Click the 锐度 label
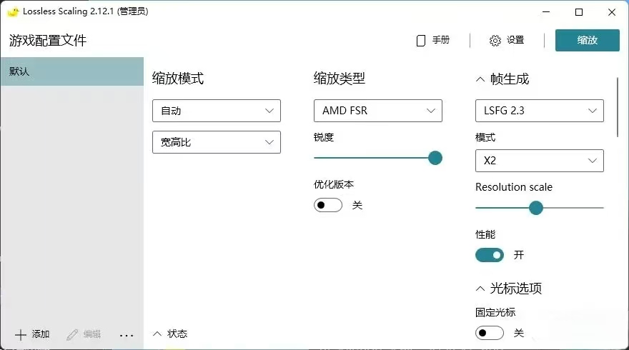Image resolution: width=629 pixels, height=350 pixels. click(324, 138)
